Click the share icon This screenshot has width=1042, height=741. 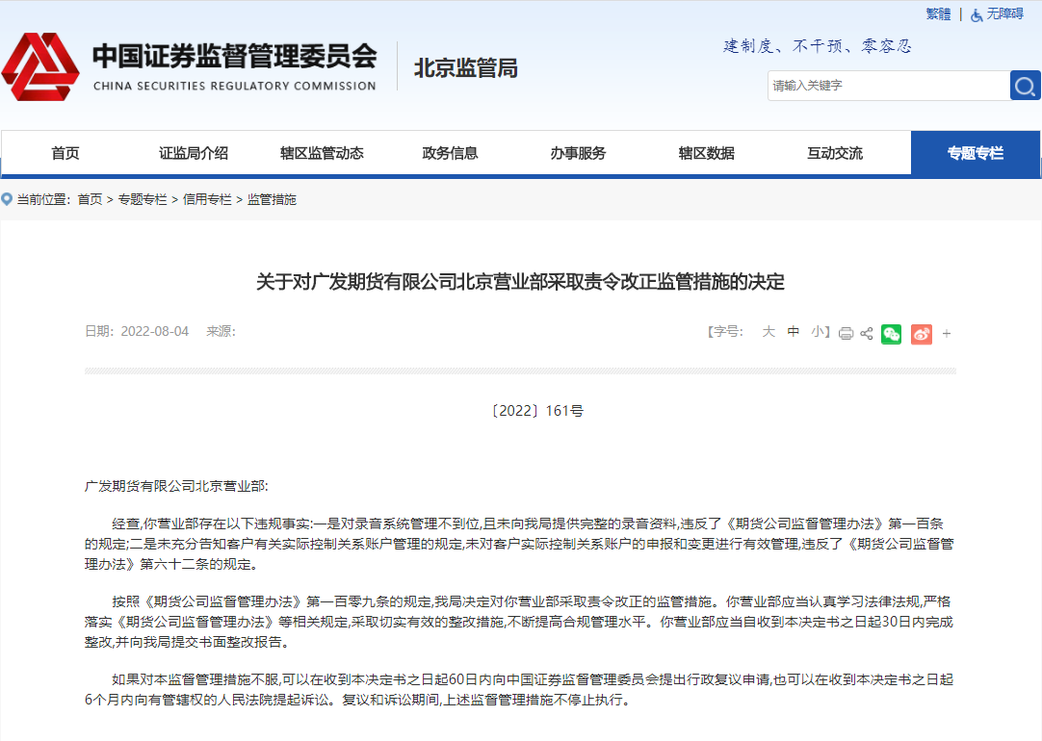(866, 333)
